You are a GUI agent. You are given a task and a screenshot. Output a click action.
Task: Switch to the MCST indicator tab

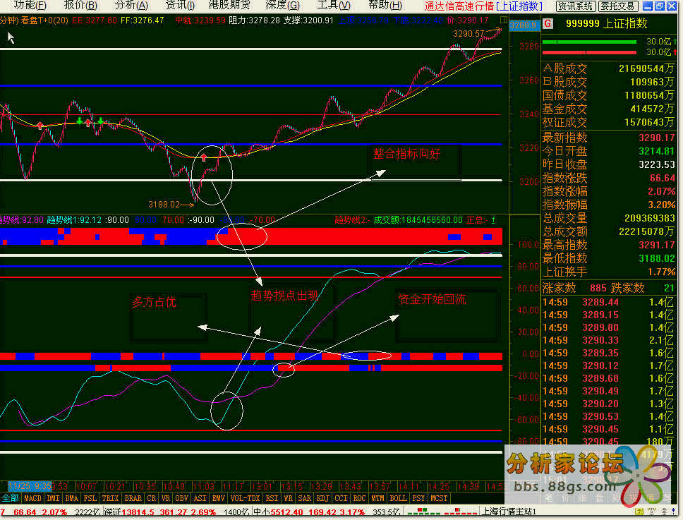[439, 498]
